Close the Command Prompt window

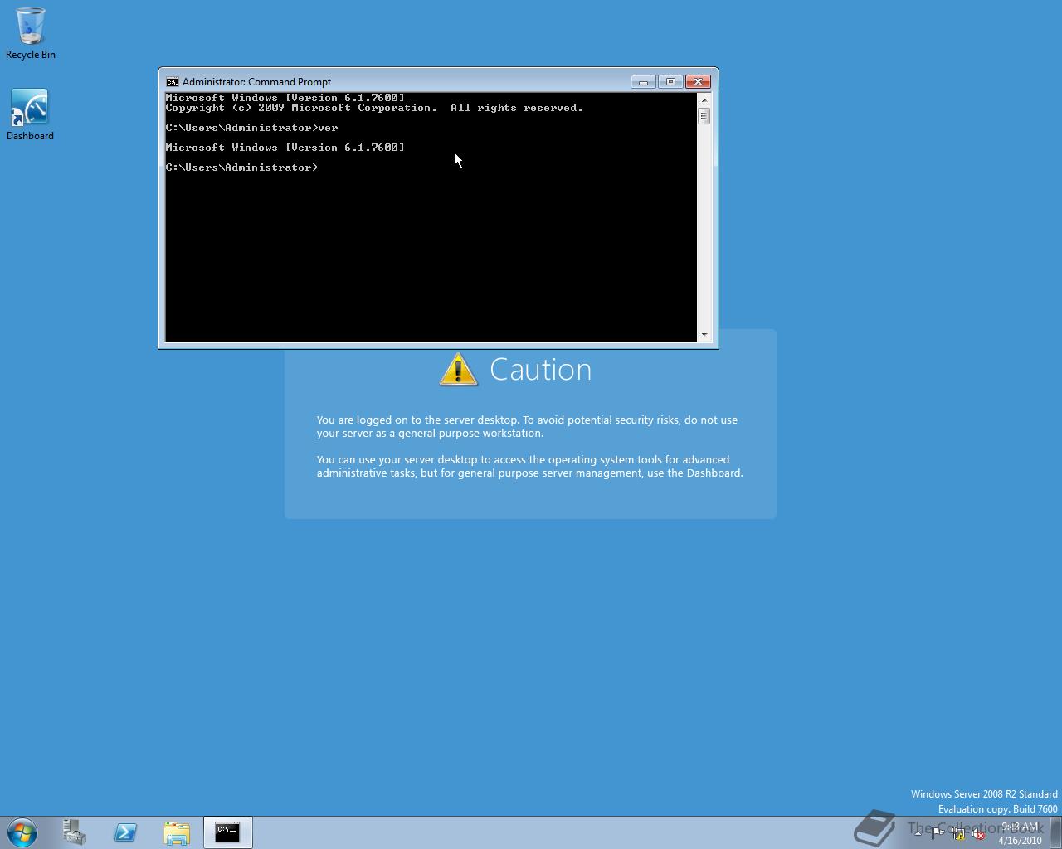coord(698,81)
